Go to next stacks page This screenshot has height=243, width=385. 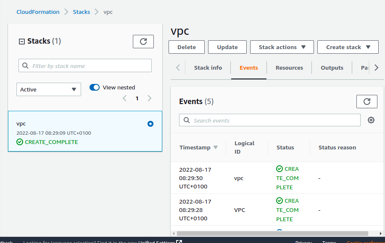tap(149, 98)
